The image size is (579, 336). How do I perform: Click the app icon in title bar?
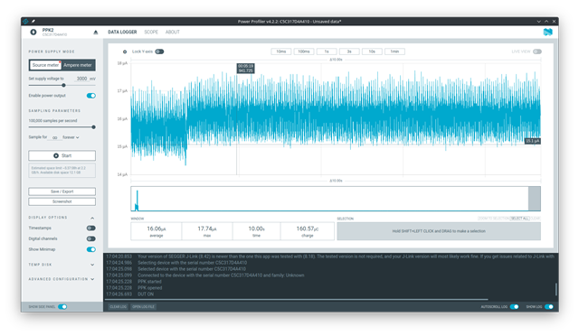point(25,22)
